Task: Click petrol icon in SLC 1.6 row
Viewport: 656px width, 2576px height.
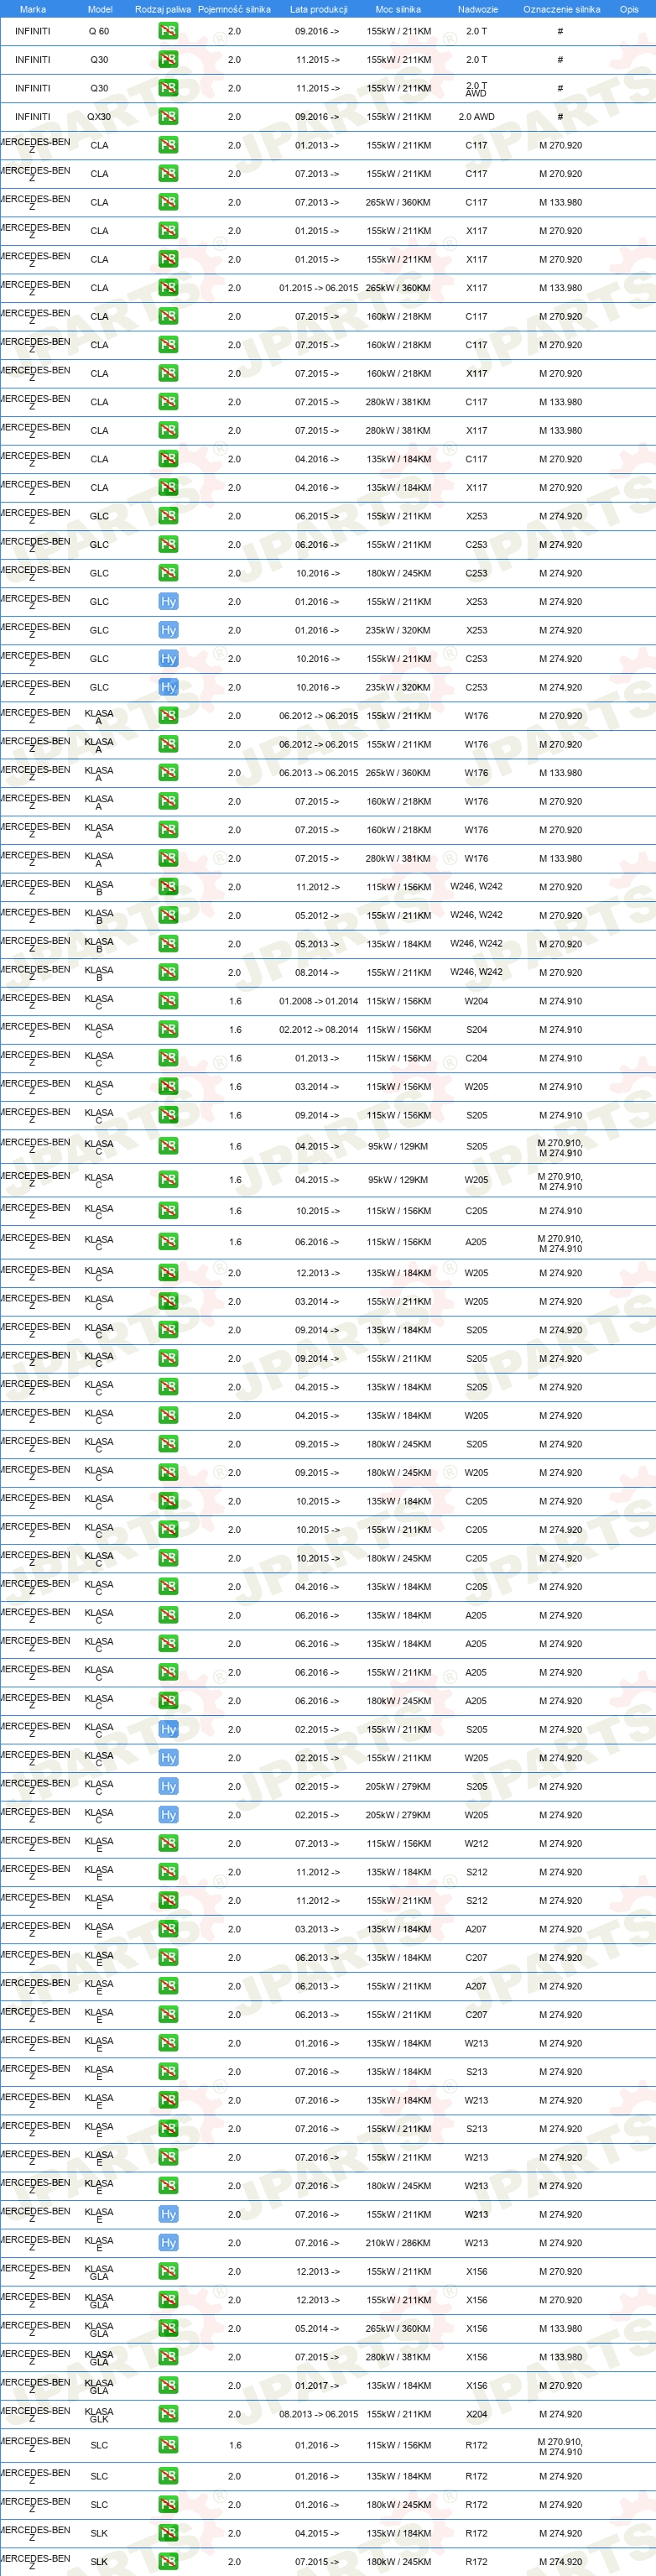Action: (168, 2445)
